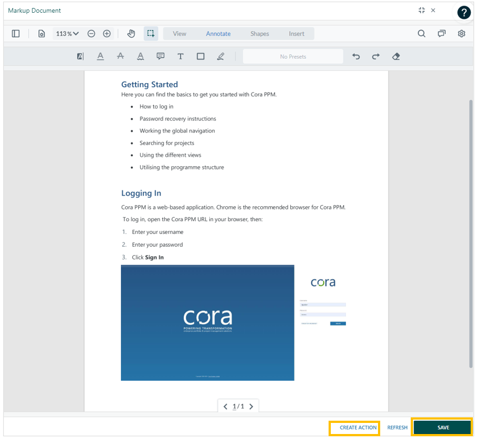This screenshot has width=479, height=439.
Task: Zoom out with the minus icon
Action: point(92,34)
